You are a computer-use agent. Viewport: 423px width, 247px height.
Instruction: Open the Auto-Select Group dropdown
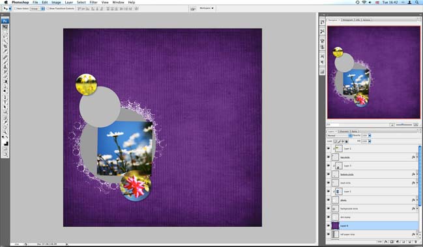[37, 8]
